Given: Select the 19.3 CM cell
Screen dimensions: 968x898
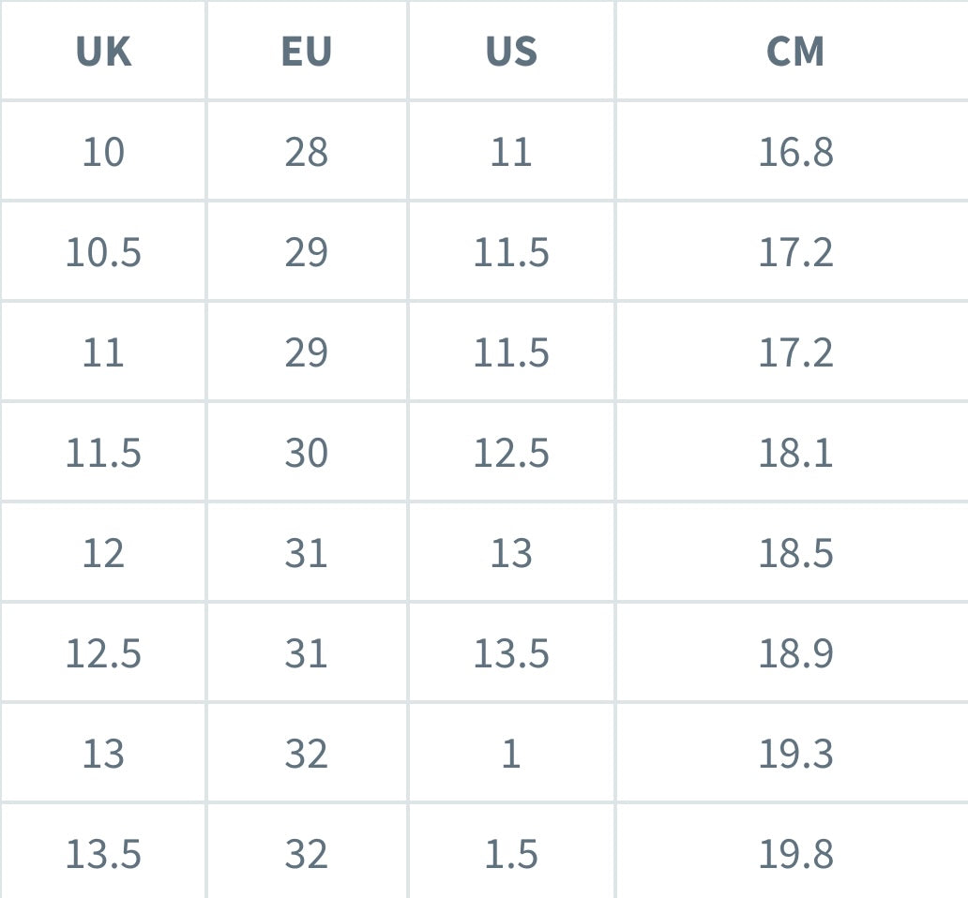Looking at the screenshot, I should pos(795,755).
